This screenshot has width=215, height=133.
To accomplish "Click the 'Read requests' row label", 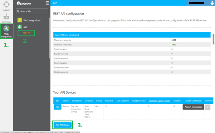I will [60, 63].
